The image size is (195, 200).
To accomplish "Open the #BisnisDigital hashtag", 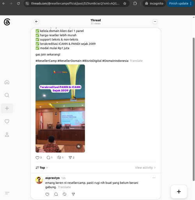I will (x=92, y=61).
